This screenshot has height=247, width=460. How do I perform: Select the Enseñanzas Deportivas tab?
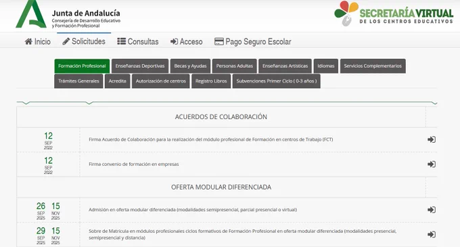(140, 66)
